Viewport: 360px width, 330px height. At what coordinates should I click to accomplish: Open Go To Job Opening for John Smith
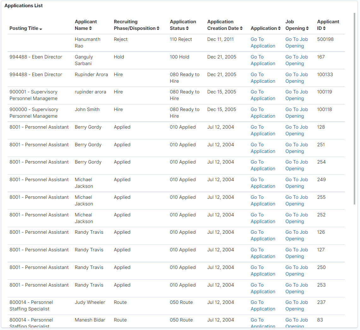coord(297,113)
